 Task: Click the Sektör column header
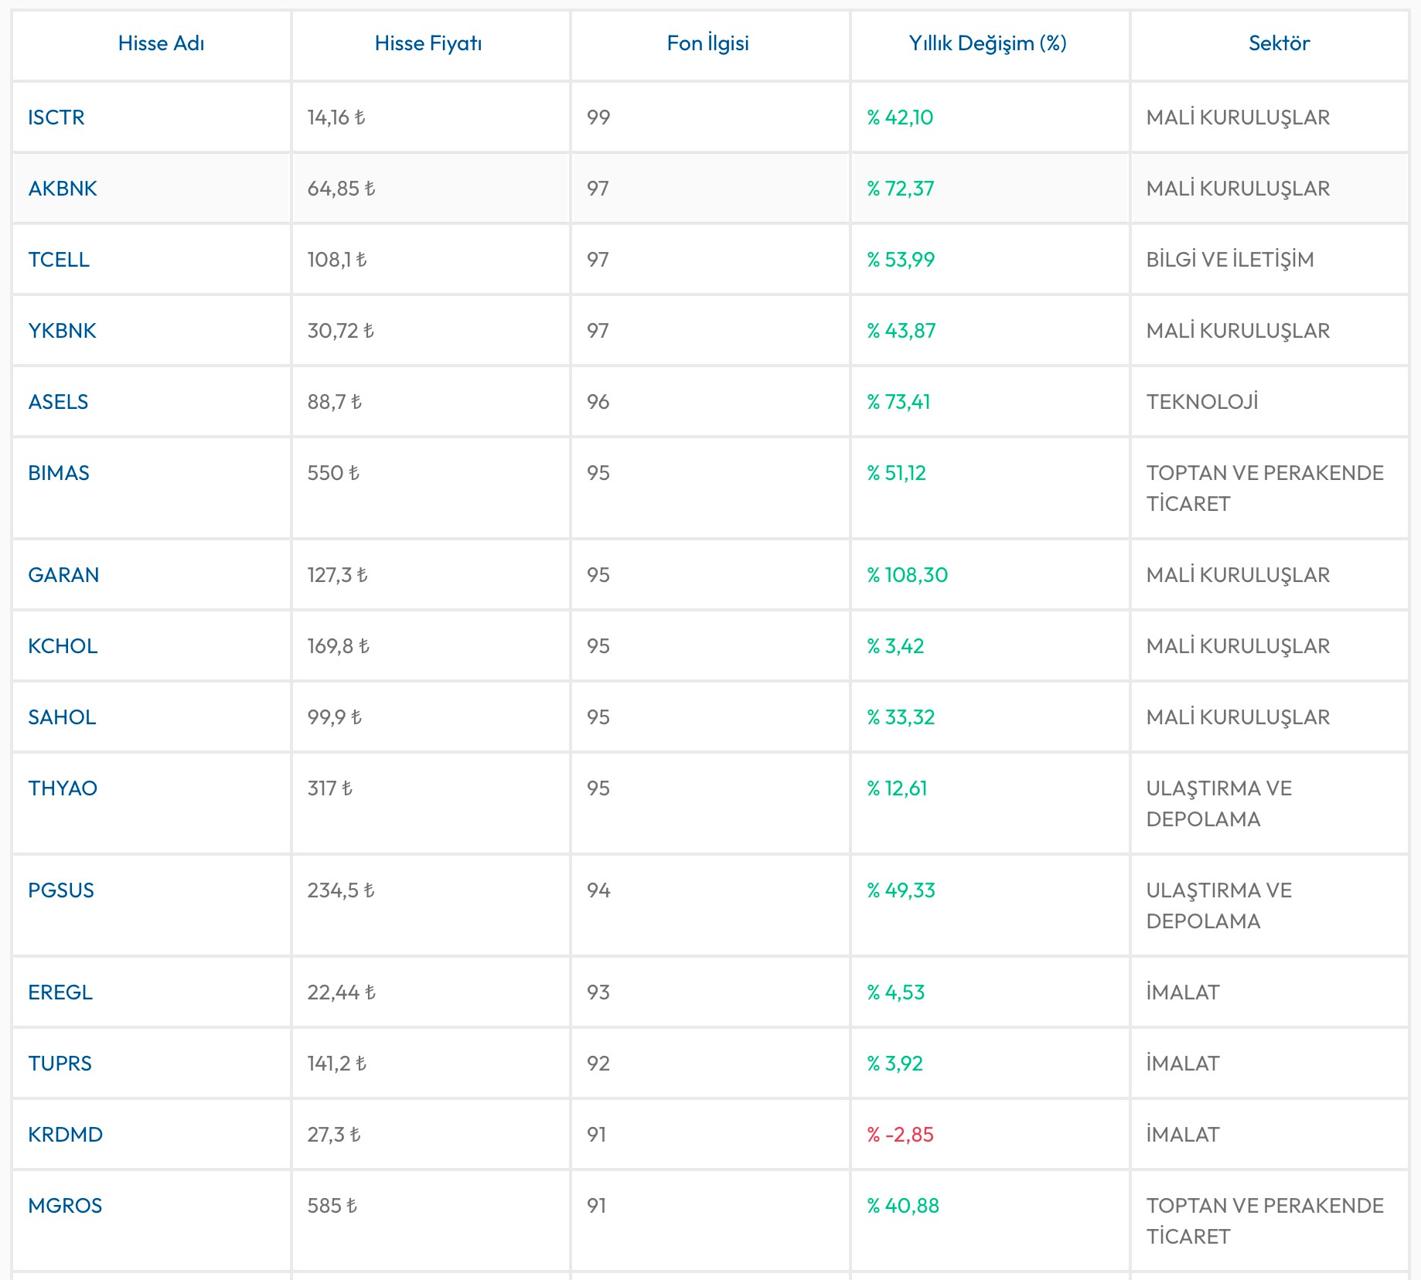click(1279, 43)
